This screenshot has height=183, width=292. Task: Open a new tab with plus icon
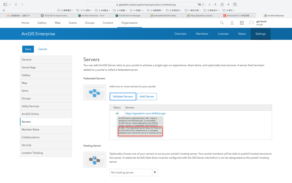coord(228,4)
